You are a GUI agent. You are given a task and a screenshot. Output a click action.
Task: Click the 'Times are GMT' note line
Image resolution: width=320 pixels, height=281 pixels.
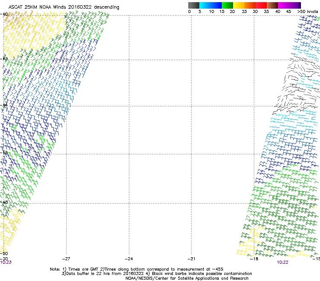(x=137, y=269)
